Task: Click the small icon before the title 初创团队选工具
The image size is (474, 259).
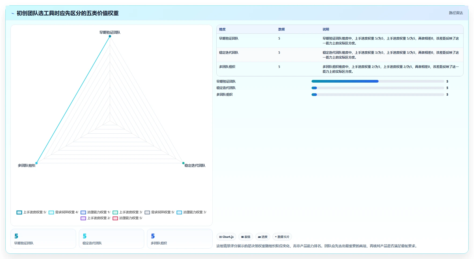Action: click(x=13, y=13)
